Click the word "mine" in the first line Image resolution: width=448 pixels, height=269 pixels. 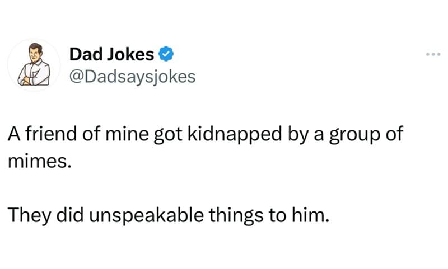[127, 134]
